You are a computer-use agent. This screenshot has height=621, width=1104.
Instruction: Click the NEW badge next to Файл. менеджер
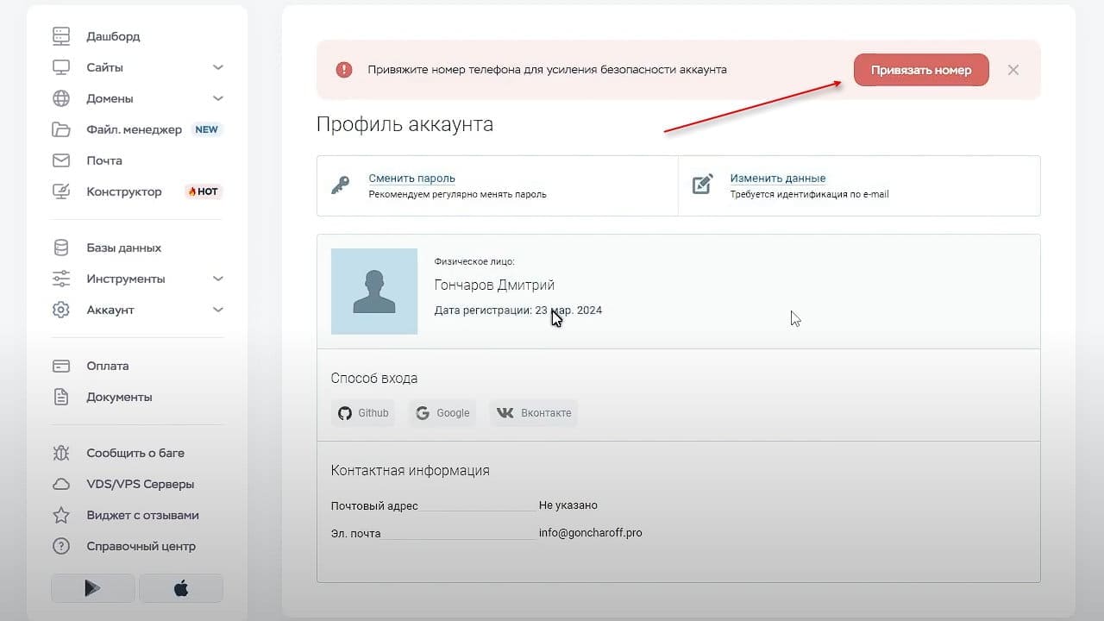click(x=207, y=129)
